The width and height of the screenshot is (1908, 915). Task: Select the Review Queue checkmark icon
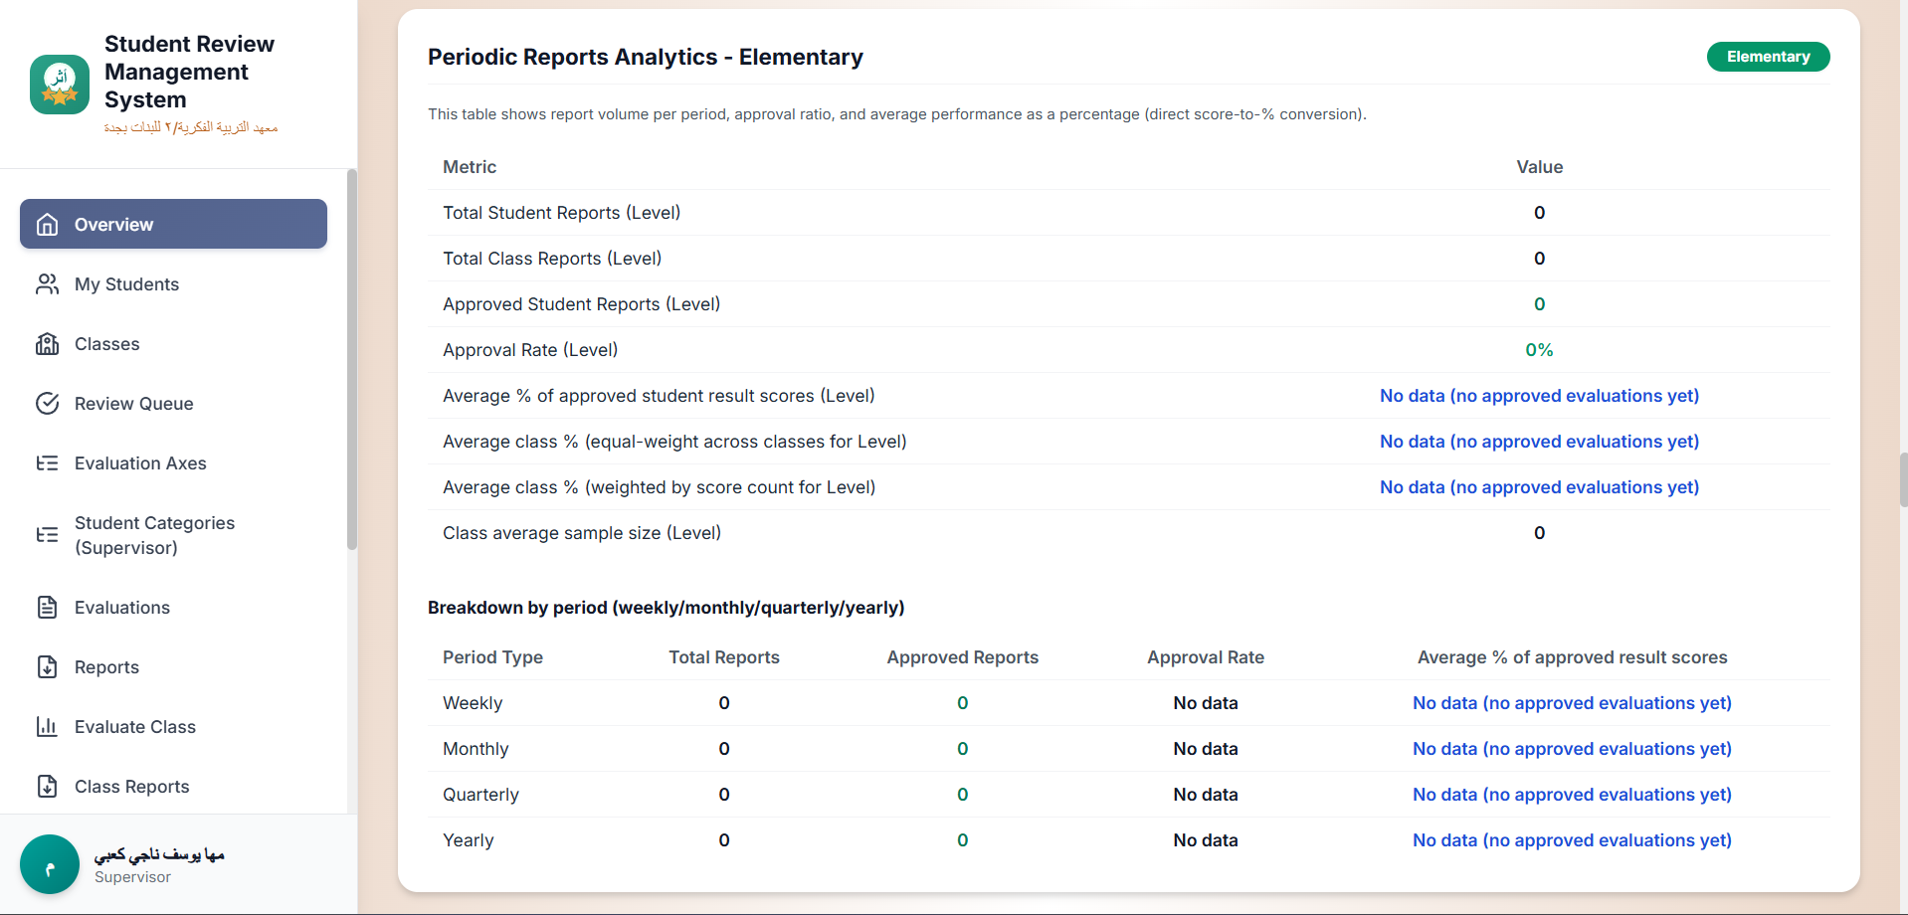pyautogui.click(x=47, y=403)
